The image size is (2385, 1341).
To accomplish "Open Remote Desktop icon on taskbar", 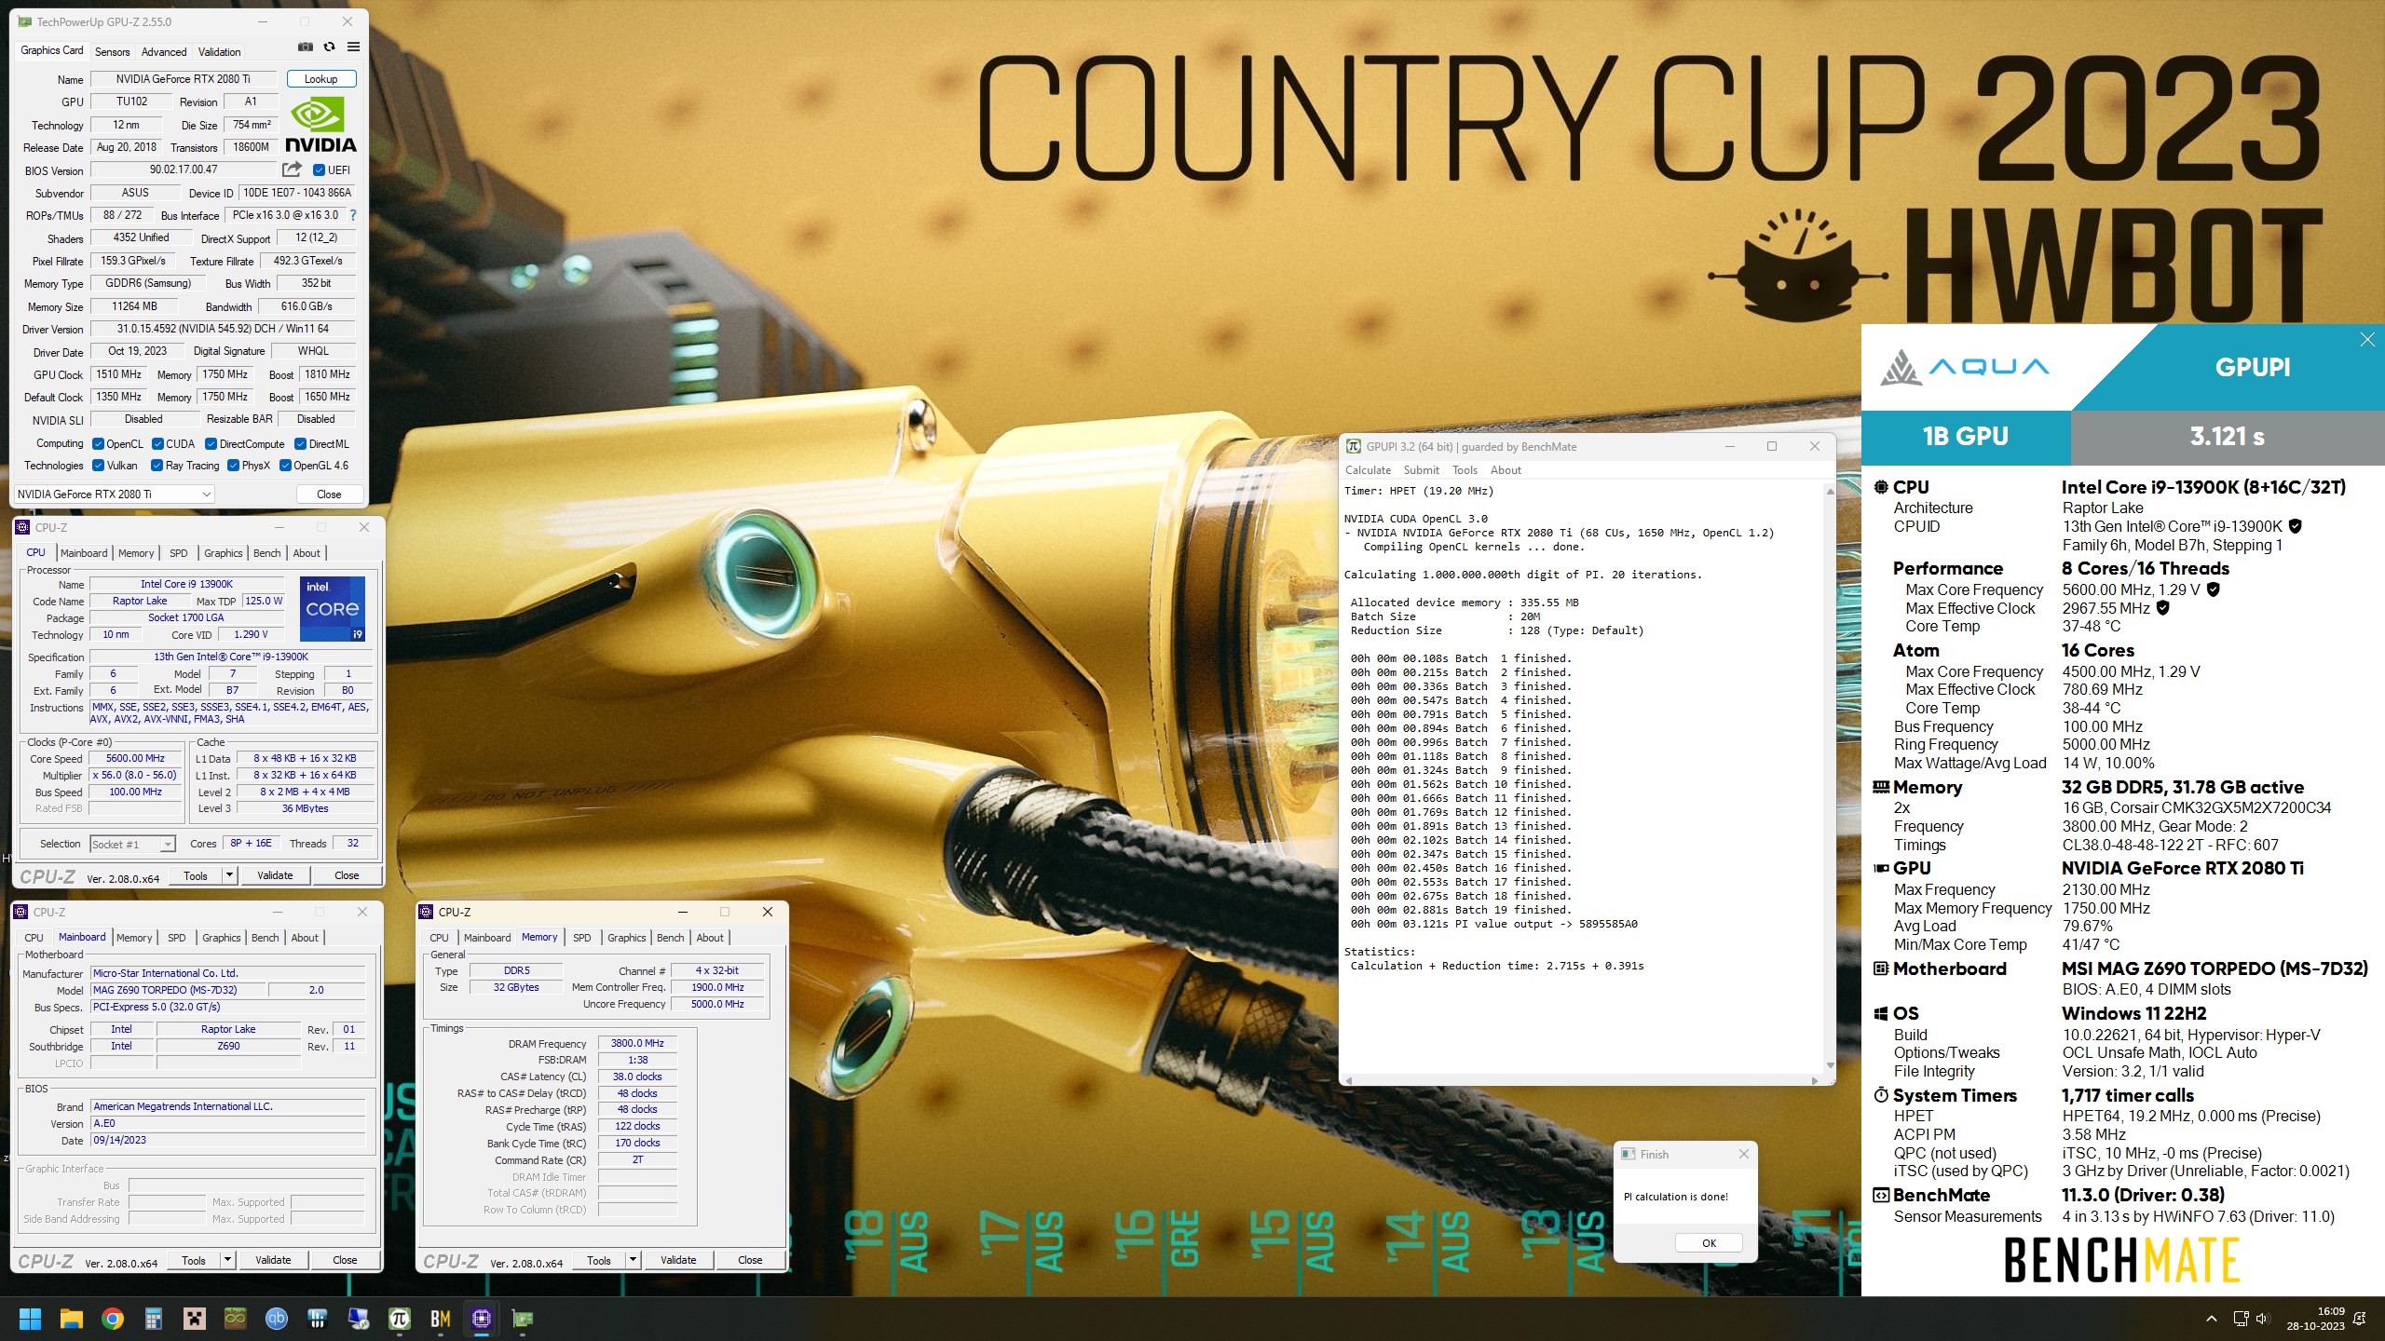I will (x=358, y=1319).
